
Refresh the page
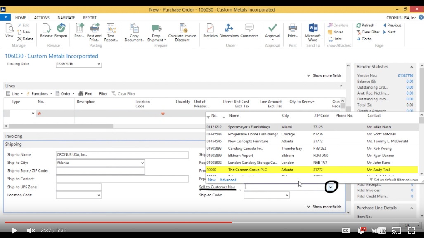click(x=365, y=25)
